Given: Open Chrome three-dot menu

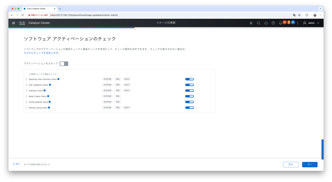Looking at the screenshot, I should (x=320, y=15).
